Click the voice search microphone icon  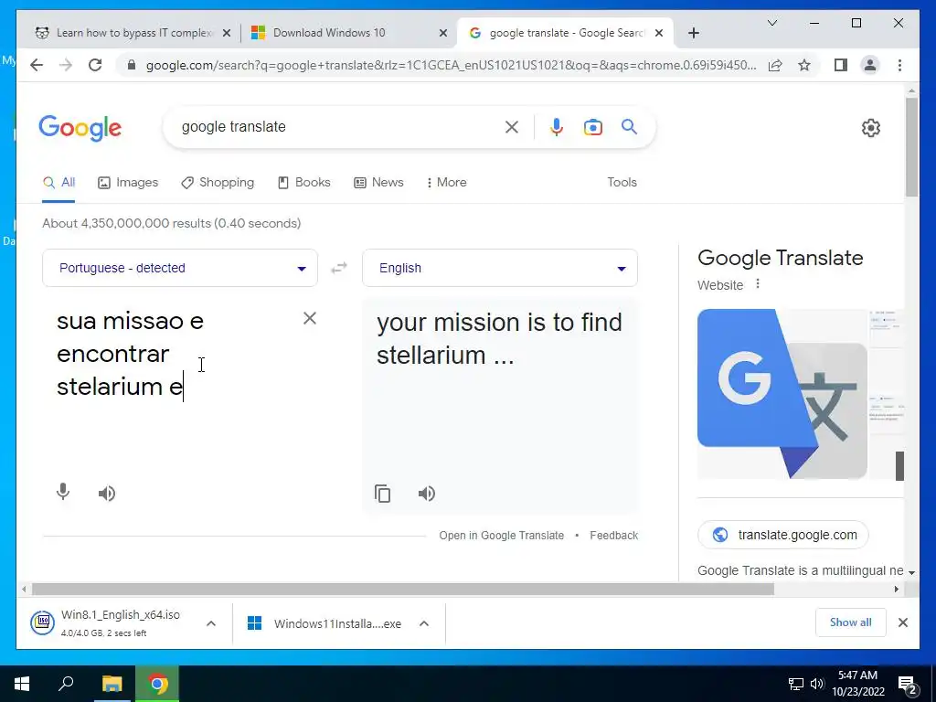[x=557, y=127]
